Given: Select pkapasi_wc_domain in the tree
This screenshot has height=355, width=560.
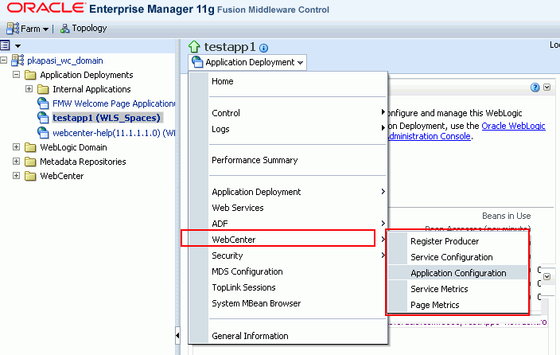Looking at the screenshot, I should click(x=65, y=60).
